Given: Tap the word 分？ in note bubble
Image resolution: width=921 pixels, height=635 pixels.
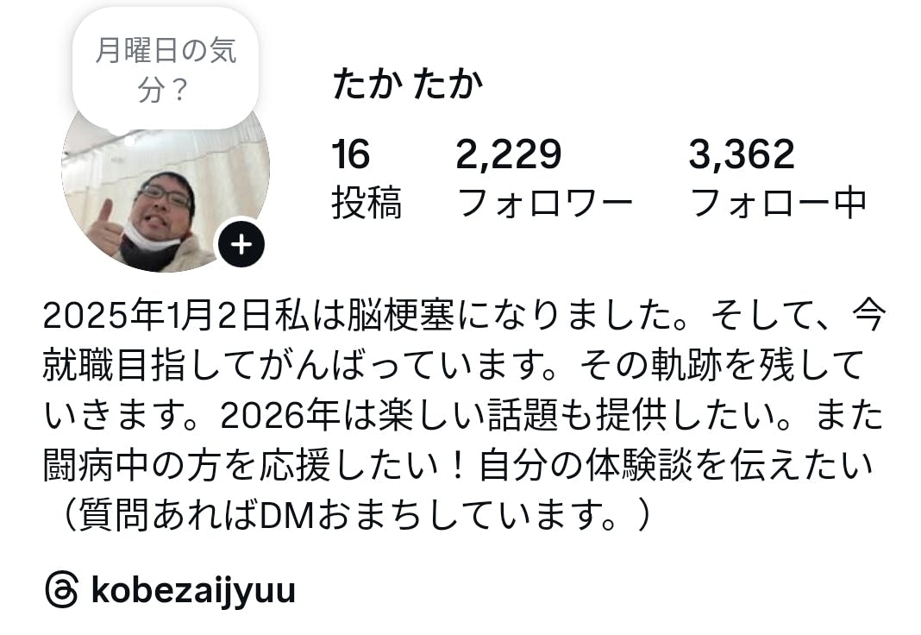Looking at the screenshot, I should point(163,90).
